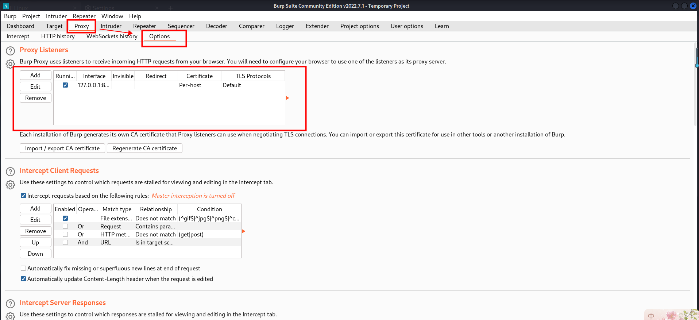Viewport: 699px width, 320px height.
Task: Open the Intercept sub-tab
Action: [x=18, y=36]
